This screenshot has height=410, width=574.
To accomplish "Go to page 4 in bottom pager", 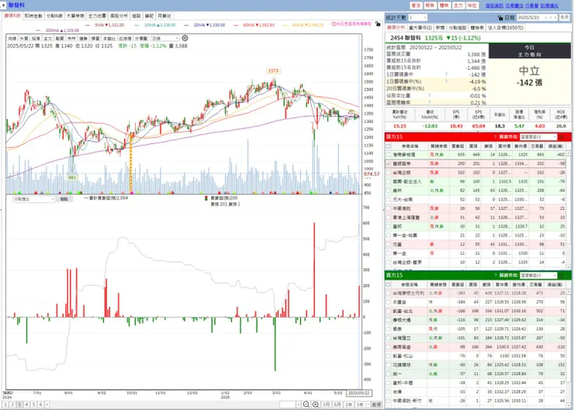I will point(26,404).
